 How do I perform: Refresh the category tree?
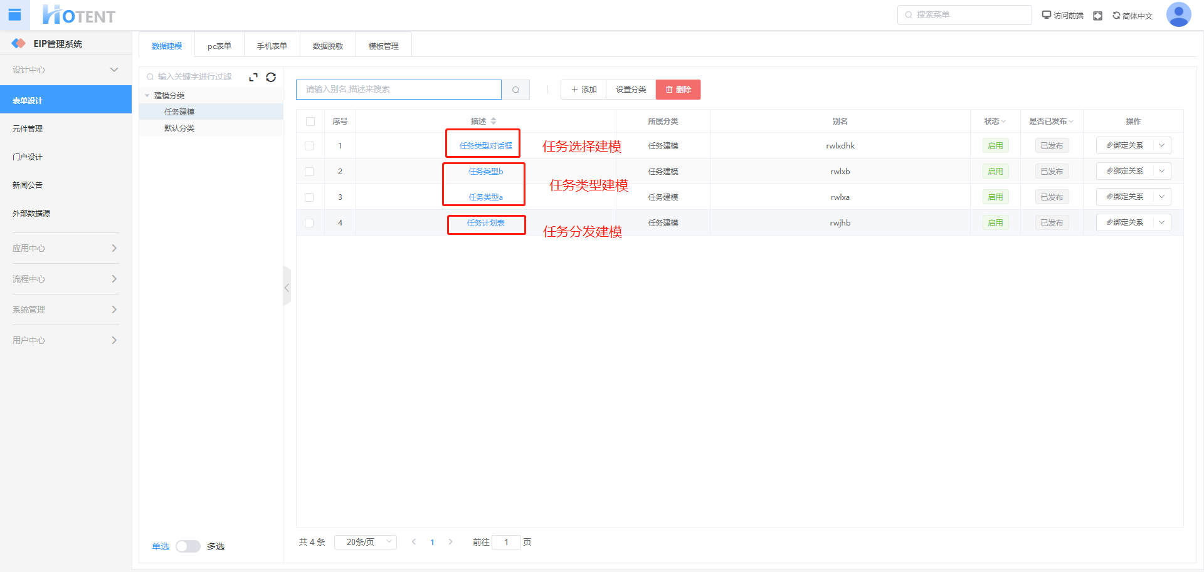click(271, 77)
